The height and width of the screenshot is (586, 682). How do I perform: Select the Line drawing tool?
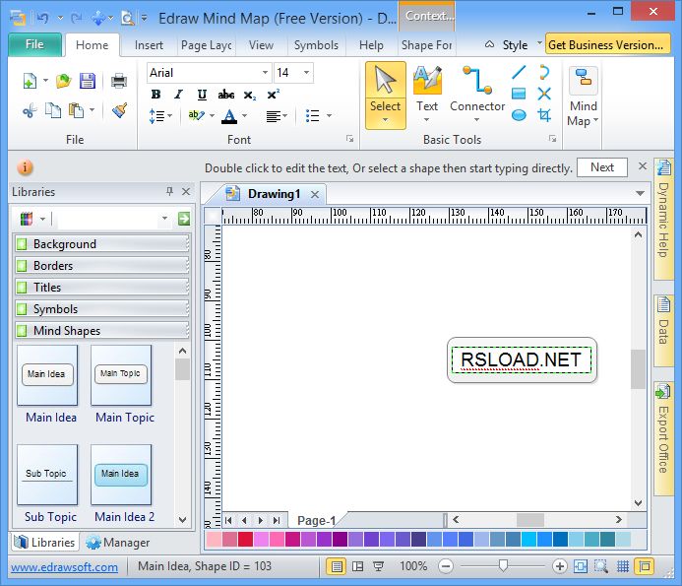tap(519, 72)
